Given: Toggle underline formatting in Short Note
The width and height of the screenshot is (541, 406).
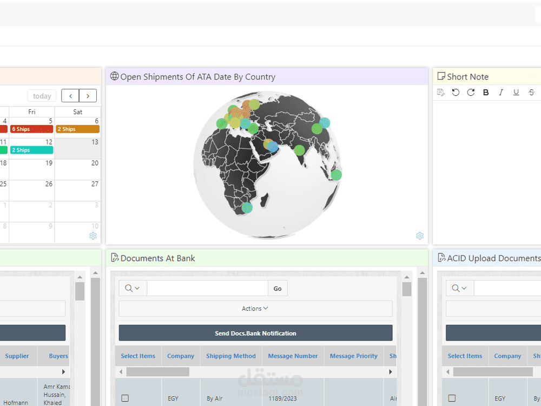Looking at the screenshot, I should tap(516, 92).
